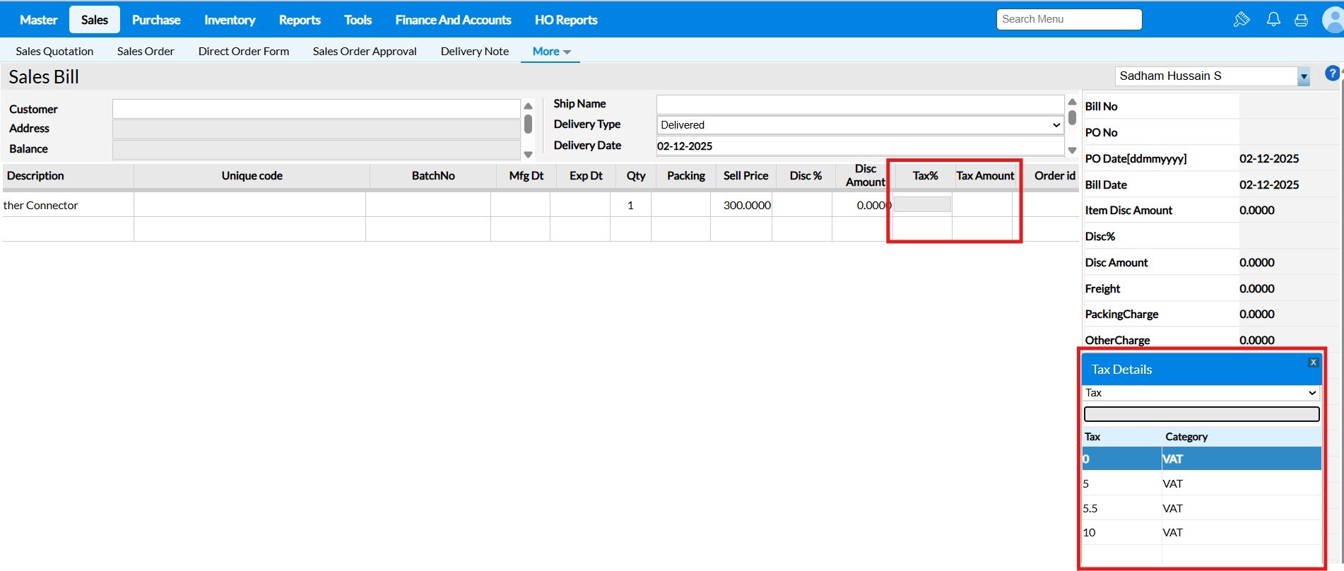Click the BatchNo column header
This screenshot has height=571, width=1344.
click(433, 175)
